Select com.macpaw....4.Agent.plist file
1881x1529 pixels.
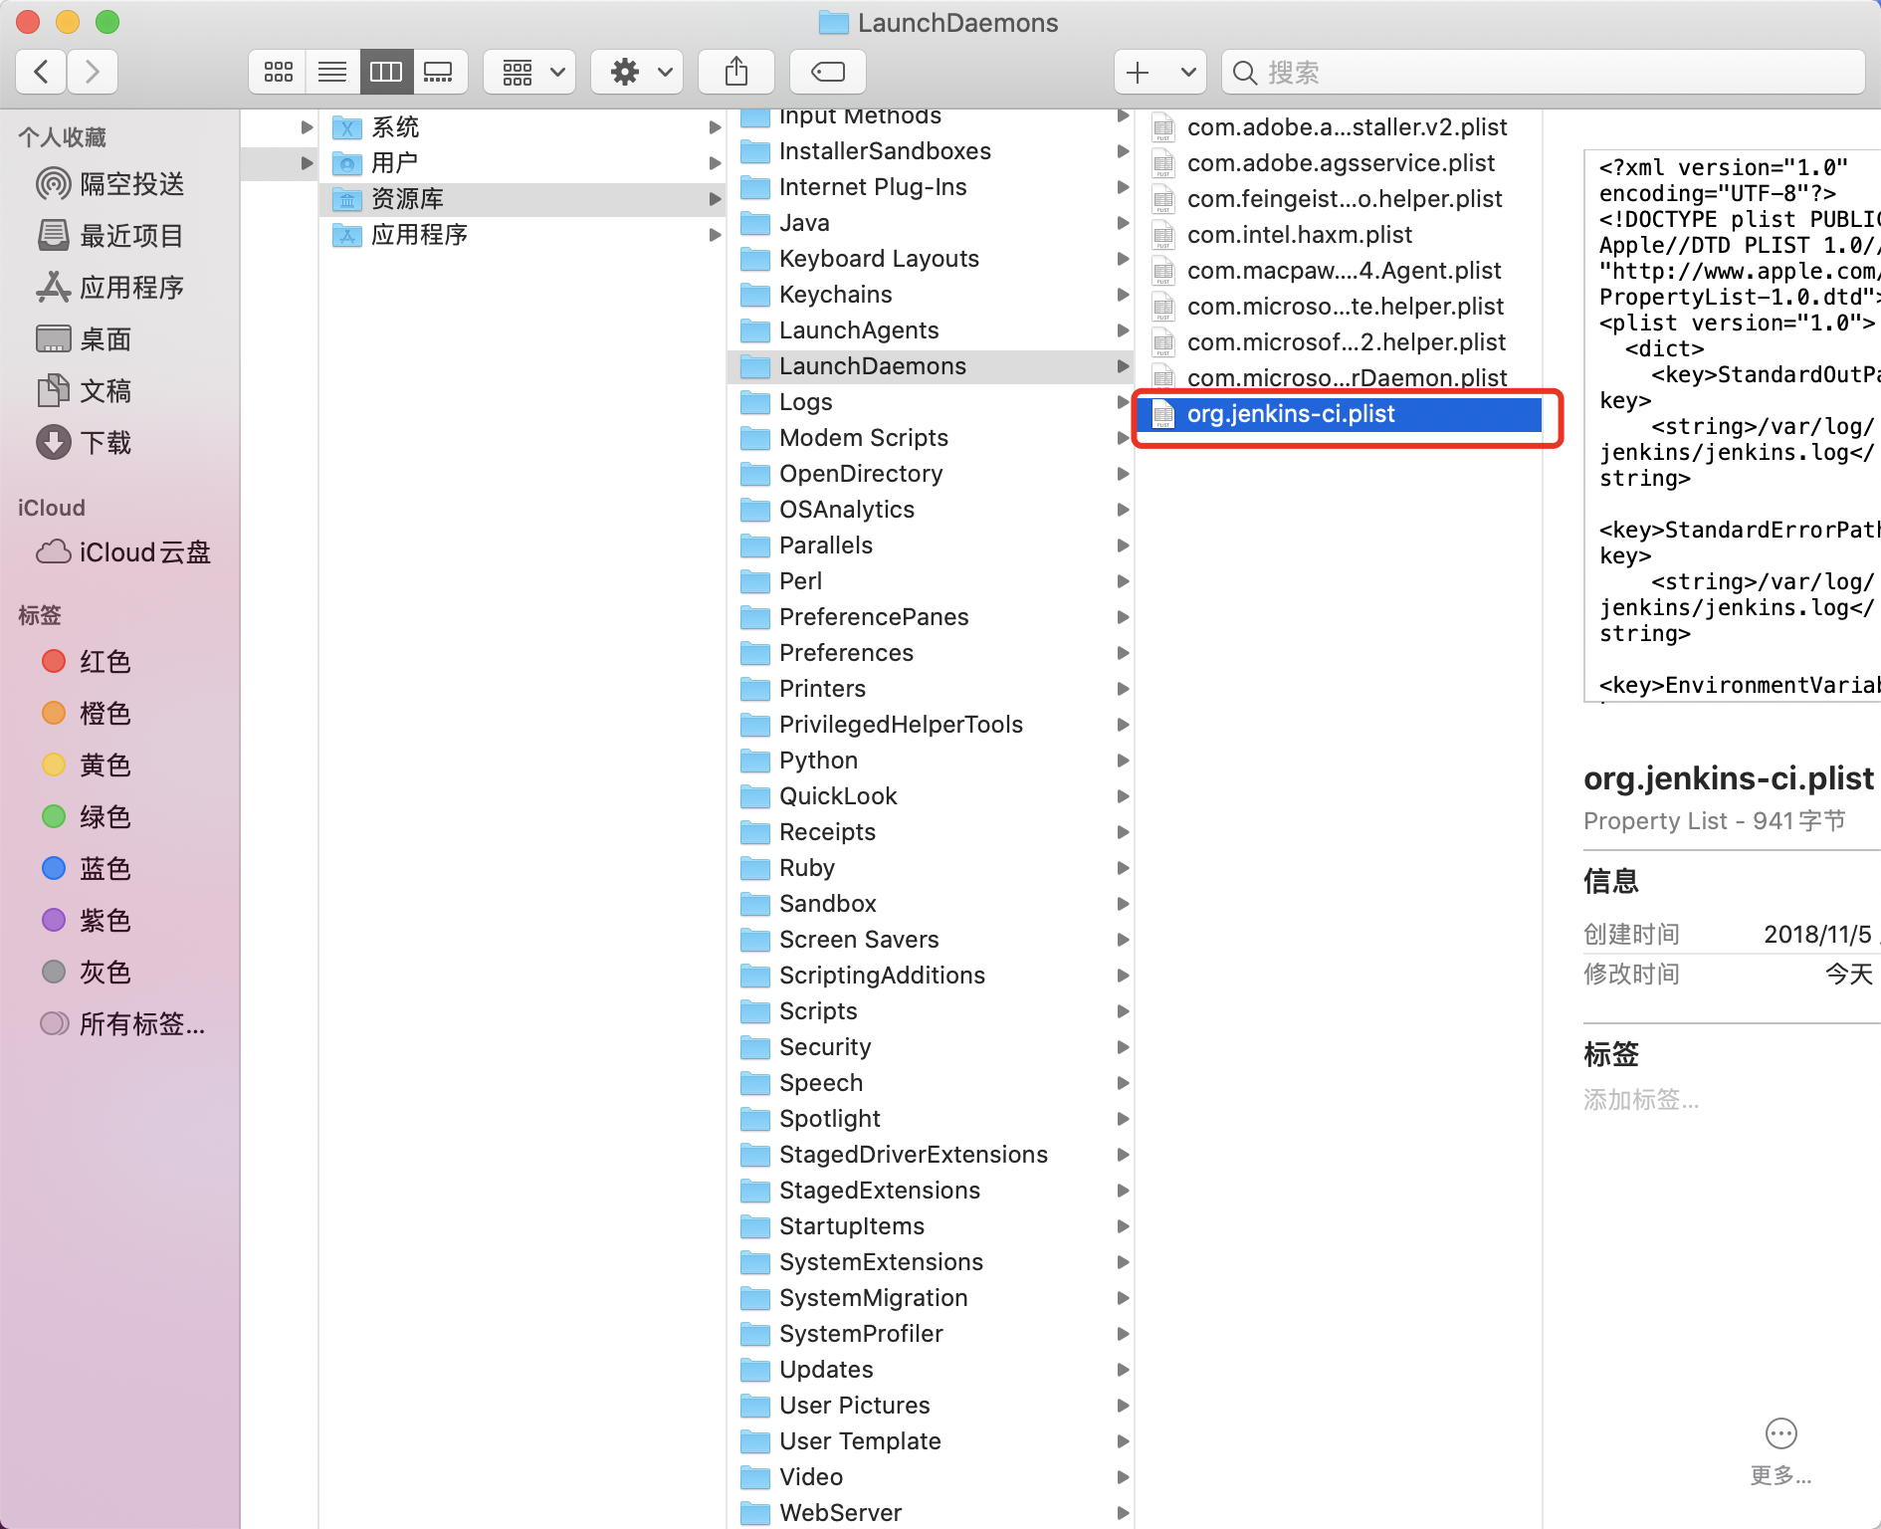click(x=1339, y=271)
